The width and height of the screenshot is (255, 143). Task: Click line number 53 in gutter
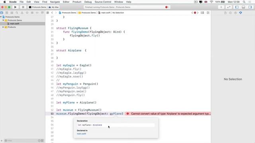point(52,114)
